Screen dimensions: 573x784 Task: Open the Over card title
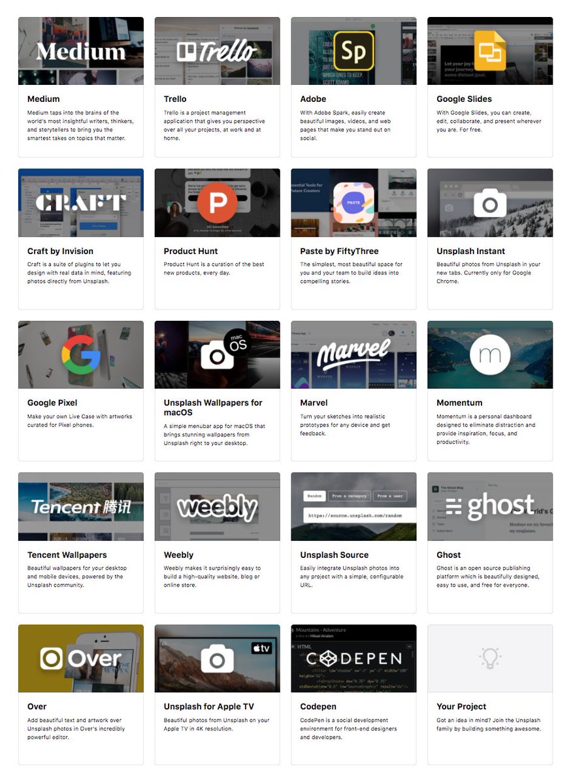tap(37, 707)
